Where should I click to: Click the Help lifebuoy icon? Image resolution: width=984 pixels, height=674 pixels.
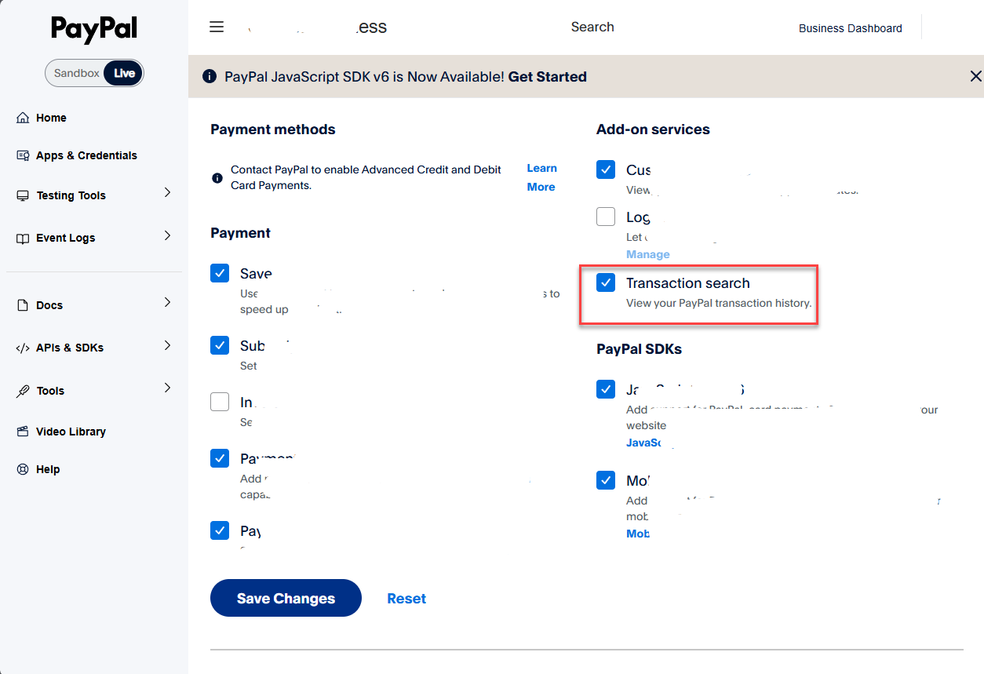tap(23, 469)
